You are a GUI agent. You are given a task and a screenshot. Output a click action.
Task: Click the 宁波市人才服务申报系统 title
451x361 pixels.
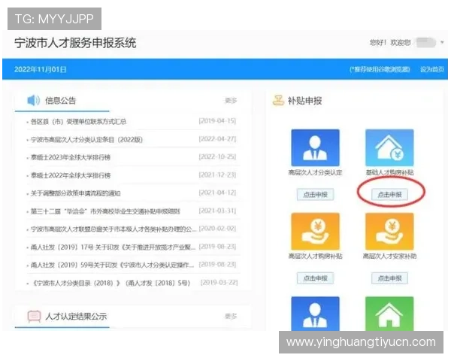[75, 43]
